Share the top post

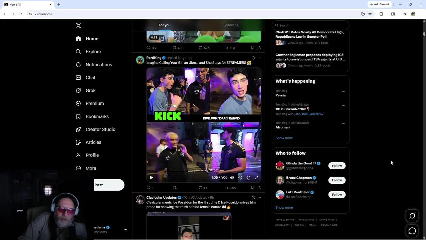click(x=259, y=48)
